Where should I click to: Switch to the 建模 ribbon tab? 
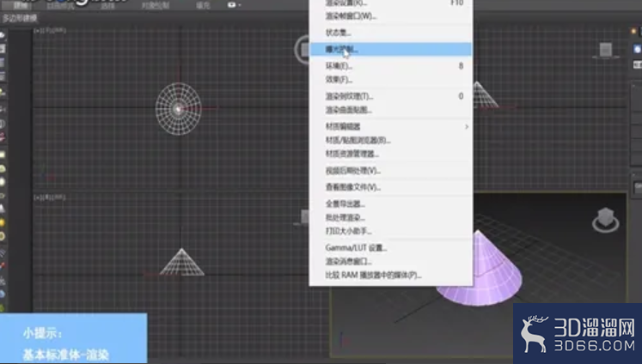click(x=20, y=5)
